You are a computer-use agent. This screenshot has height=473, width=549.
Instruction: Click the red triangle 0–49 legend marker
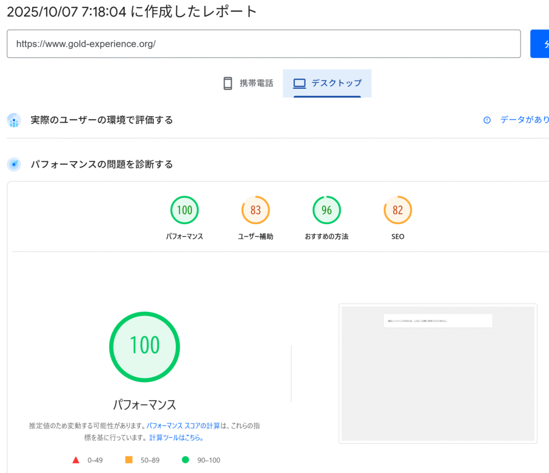point(76,460)
